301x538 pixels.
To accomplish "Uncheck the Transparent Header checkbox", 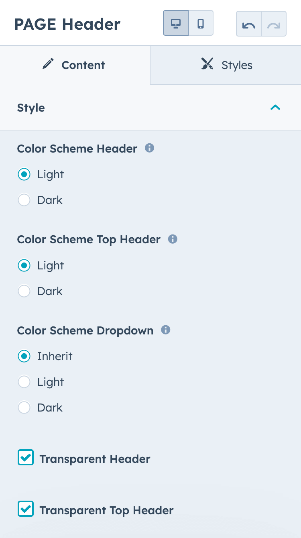I will [25, 457].
